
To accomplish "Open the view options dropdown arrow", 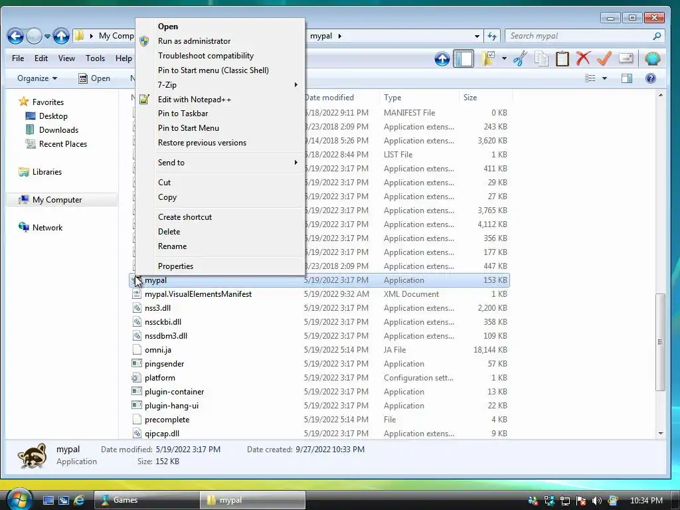I will point(604,78).
